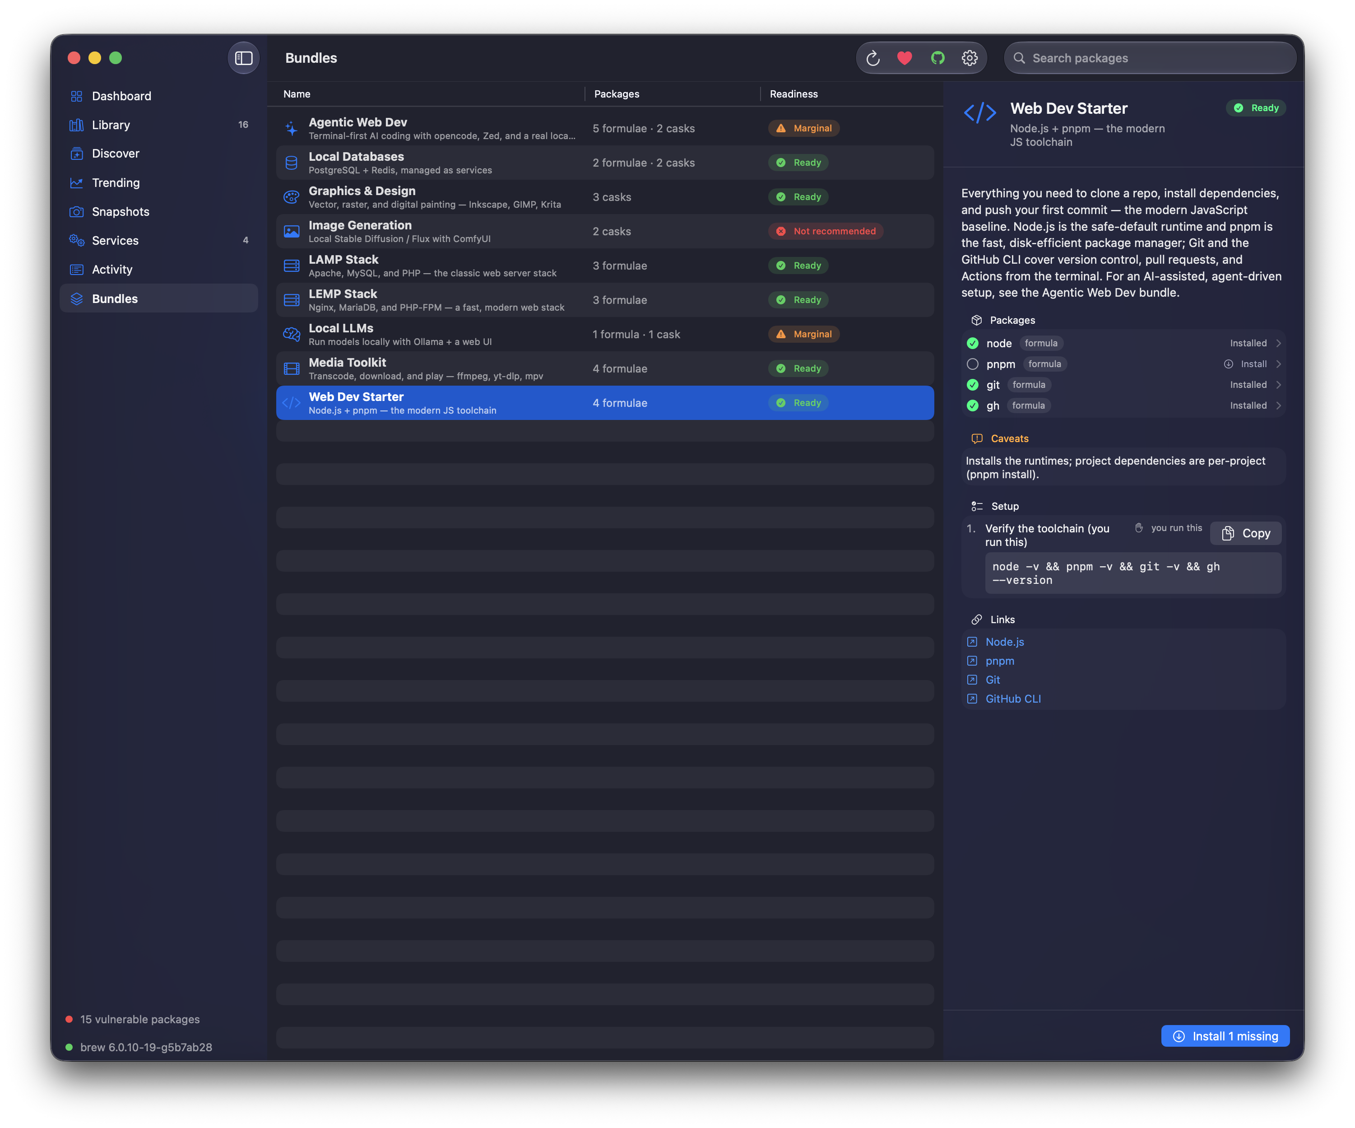Image resolution: width=1355 pixels, height=1128 pixels.
Task: Click the Image Generation picture icon
Action: [292, 231]
